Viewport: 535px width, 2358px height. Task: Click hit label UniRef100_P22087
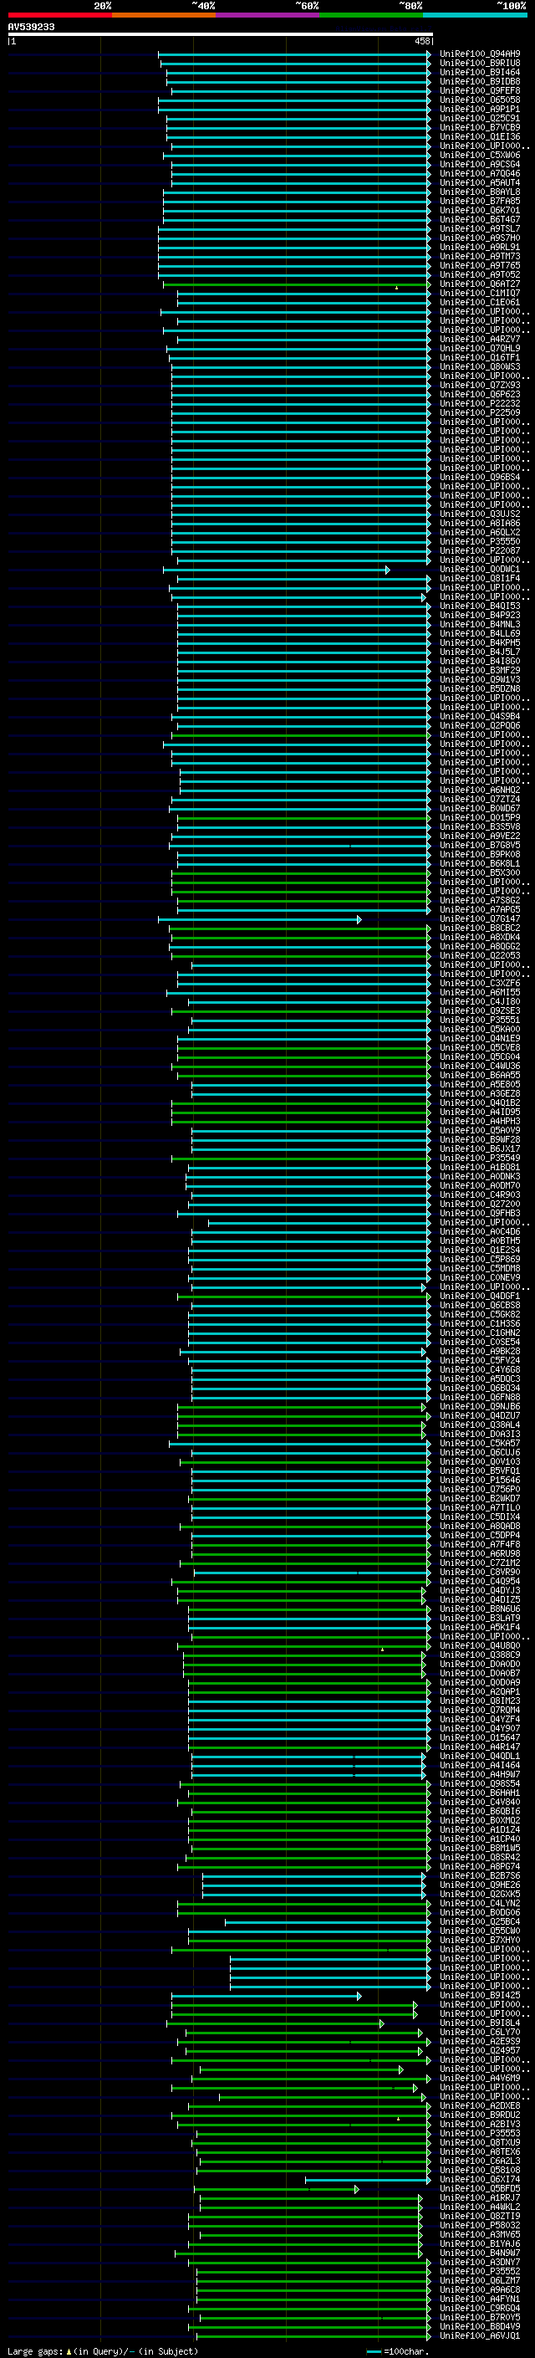(x=480, y=551)
